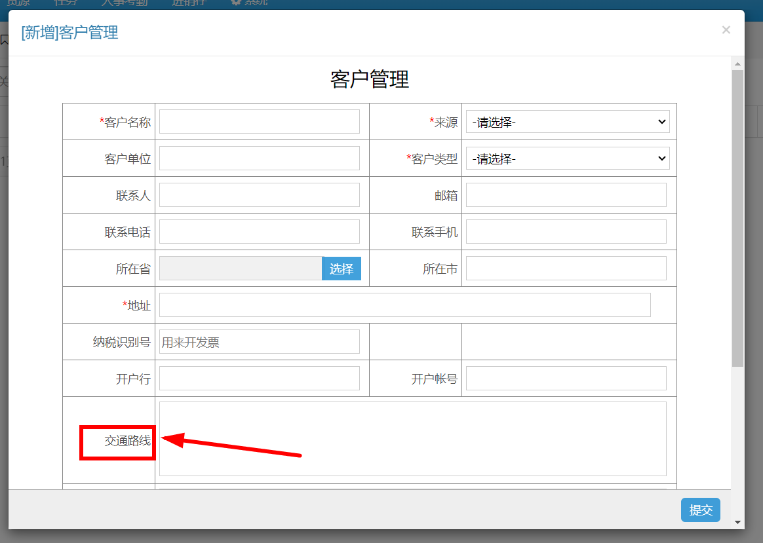
Task: Focus the 纳税识别号 field with 用来开发票 placeholder
Action: [260, 342]
